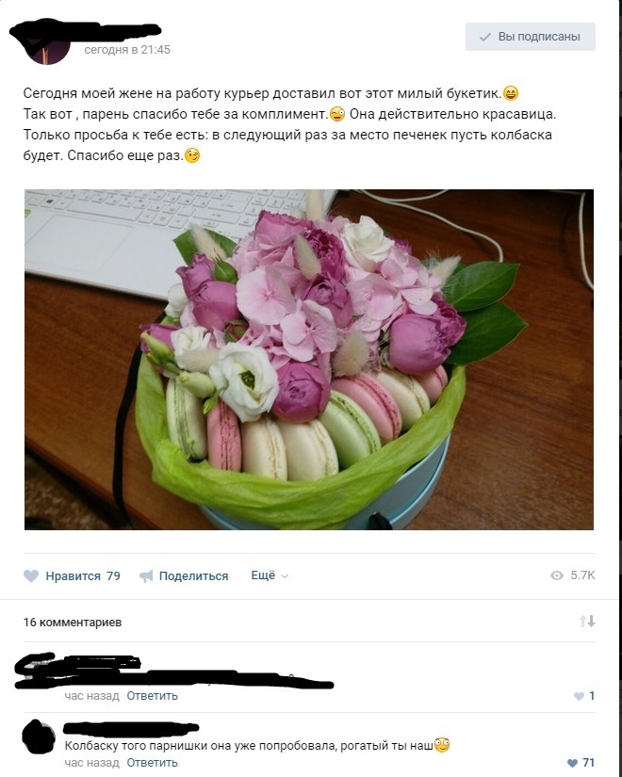Click Нравится to like the post
The height and width of the screenshot is (777, 622).
point(73,575)
